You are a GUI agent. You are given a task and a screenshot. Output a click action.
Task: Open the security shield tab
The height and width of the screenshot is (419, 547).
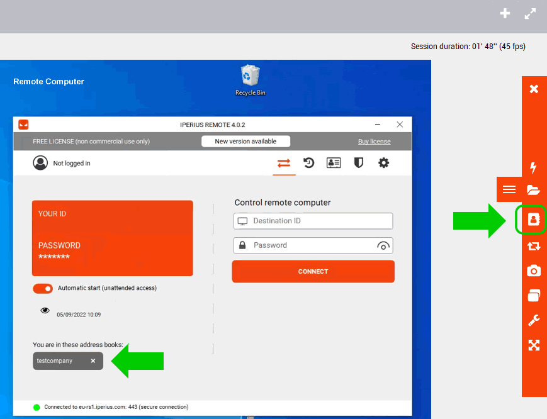pos(359,163)
